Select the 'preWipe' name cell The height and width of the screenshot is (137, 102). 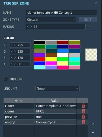click(x=19, y=117)
